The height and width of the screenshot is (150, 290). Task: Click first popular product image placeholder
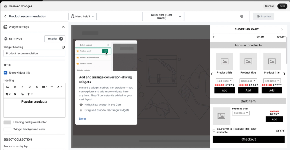point(224,61)
